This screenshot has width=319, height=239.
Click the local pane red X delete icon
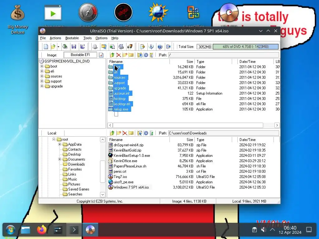point(125,133)
